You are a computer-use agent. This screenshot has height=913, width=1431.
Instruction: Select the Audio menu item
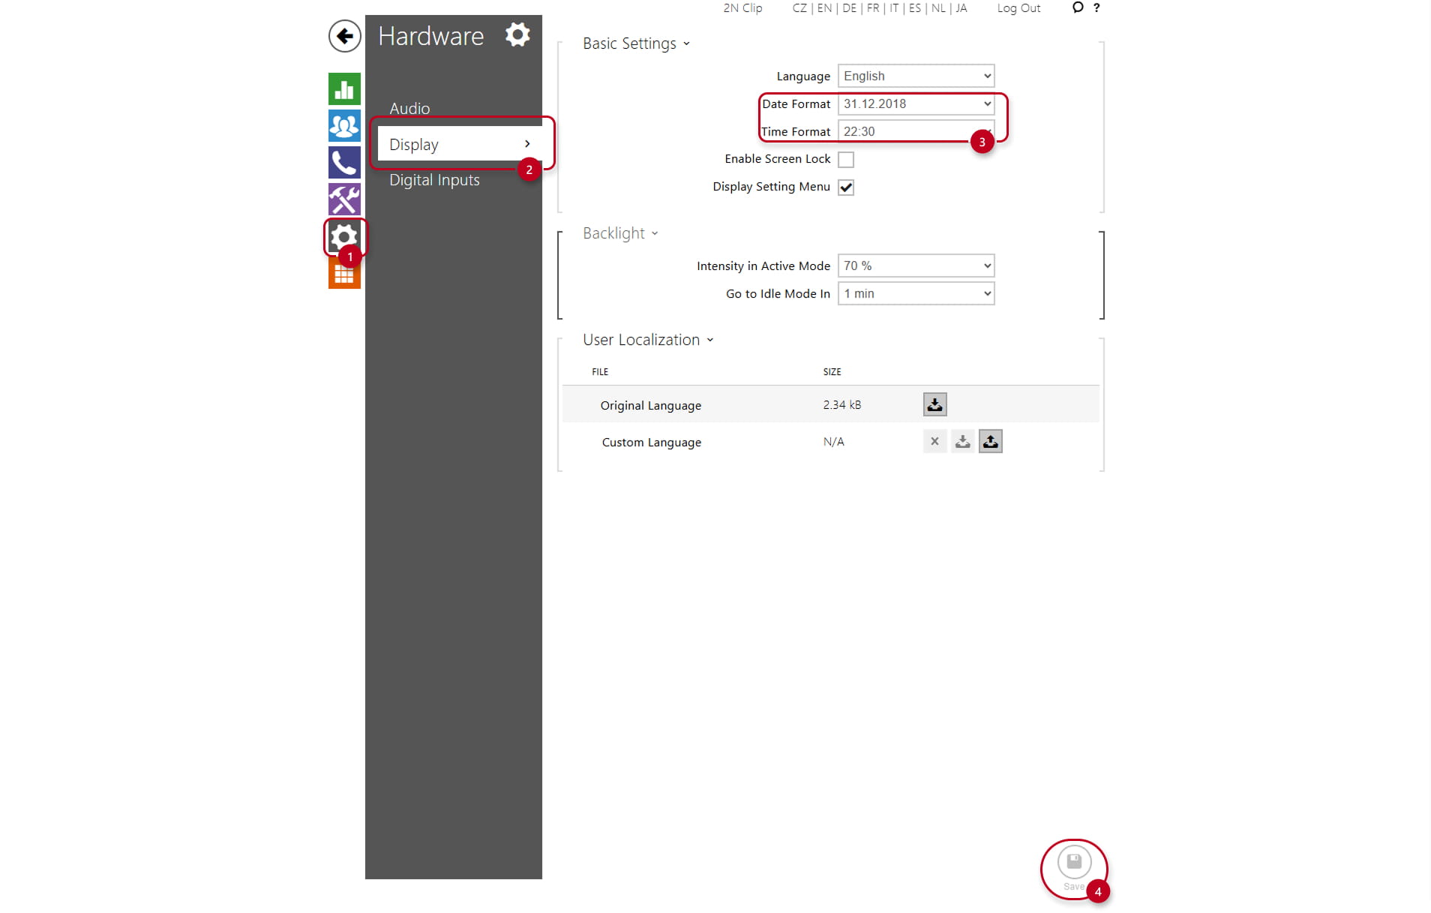[x=409, y=109]
